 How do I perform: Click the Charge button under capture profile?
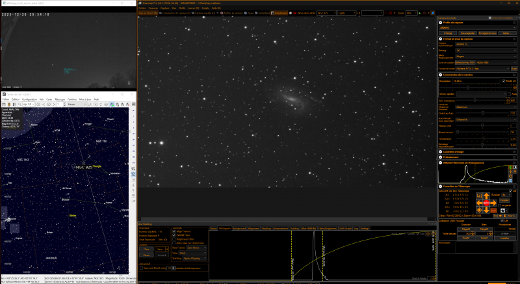[x=448, y=34]
